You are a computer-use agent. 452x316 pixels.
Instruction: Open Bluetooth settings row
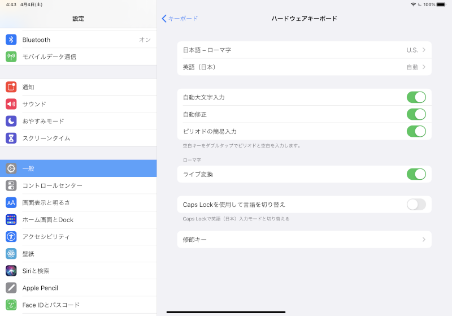78,40
